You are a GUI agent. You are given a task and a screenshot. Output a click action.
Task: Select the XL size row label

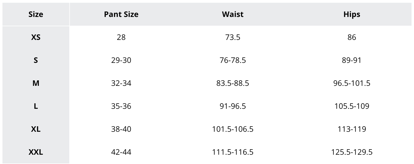(x=36, y=129)
